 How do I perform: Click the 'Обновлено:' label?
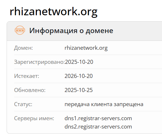(x=30, y=90)
